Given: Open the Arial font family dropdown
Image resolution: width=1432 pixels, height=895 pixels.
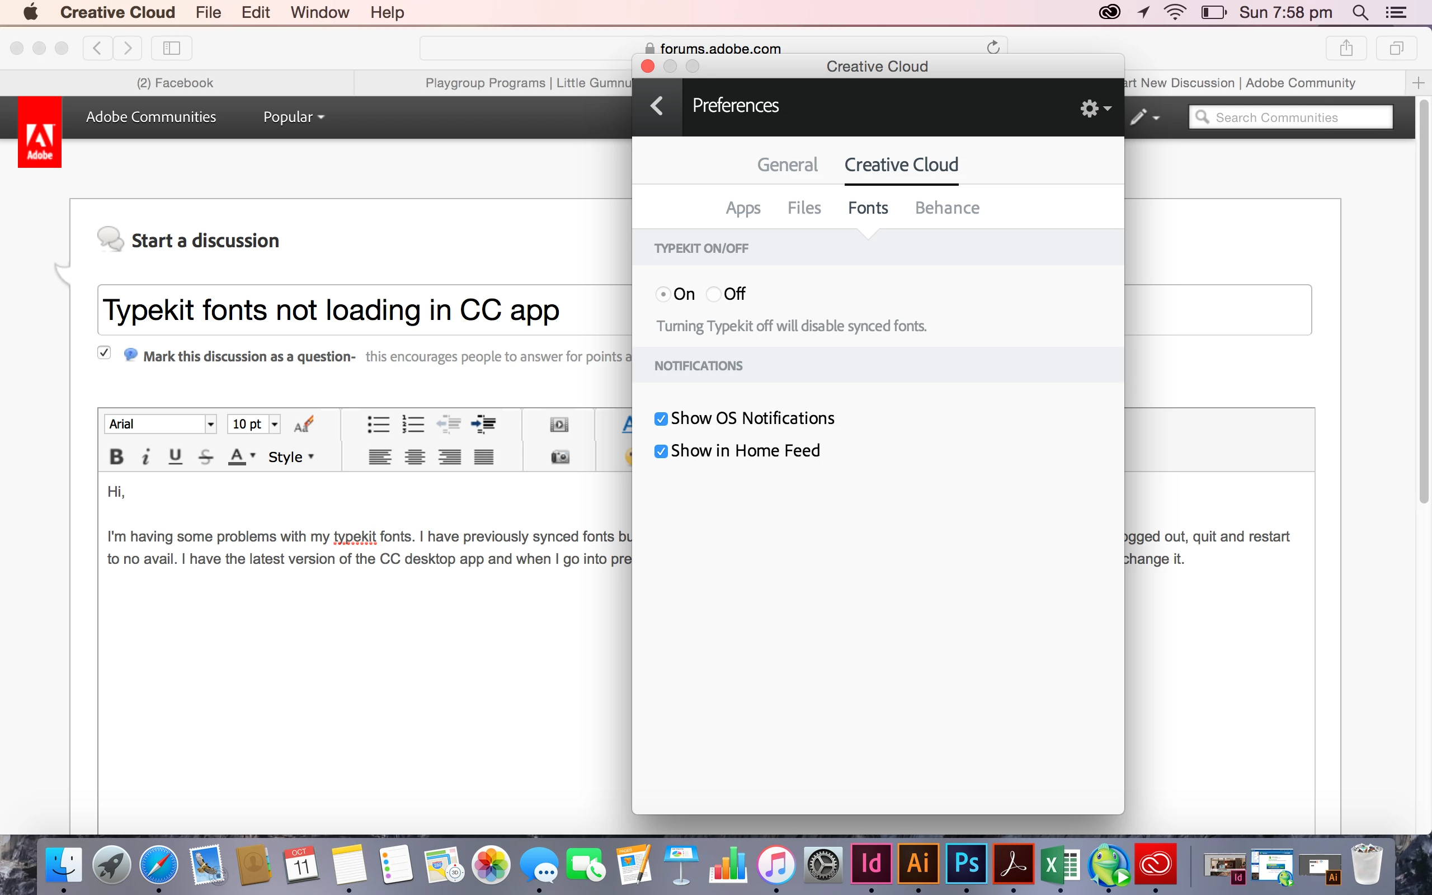Looking at the screenshot, I should tap(210, 424).
